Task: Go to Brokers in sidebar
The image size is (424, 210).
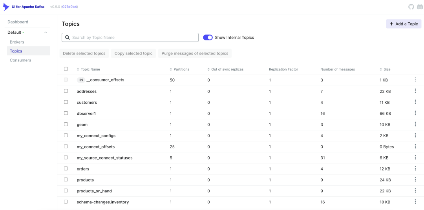Action: point(17,42)
